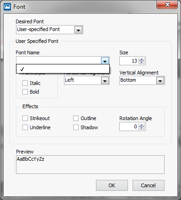This screenshot has width=181, height=200.
Task: Open the Vertical Alignment Bottom dropdown
Action: [x=160, y=80]
